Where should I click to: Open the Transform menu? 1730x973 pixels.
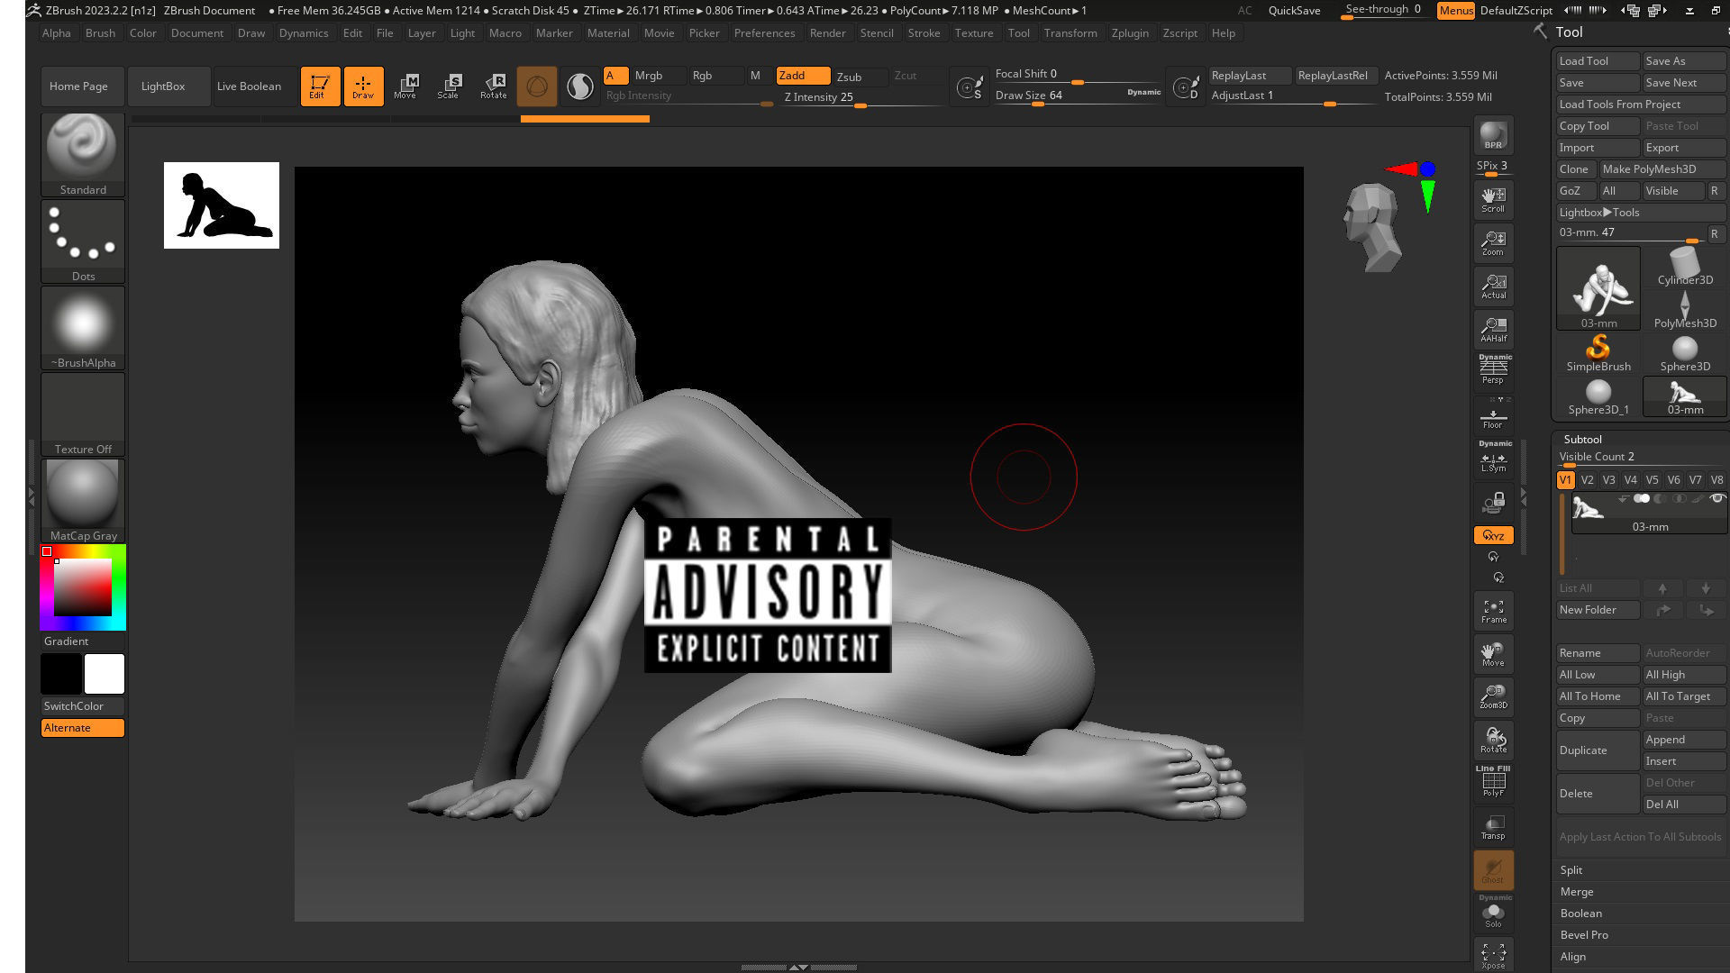coord(1070,32)
